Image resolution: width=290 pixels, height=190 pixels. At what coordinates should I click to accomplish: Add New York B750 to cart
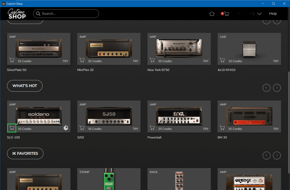click(152, 60)
